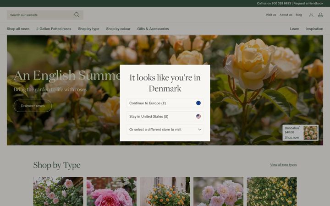Choose Stay in United States ($)
This screenshot has height=206, width=330.
pyautogui.click(x=165, y=116)
